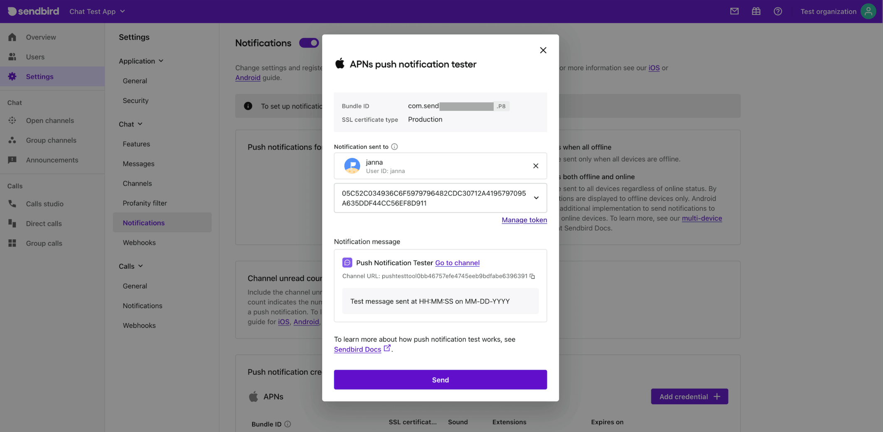
Task: Open Webhooks under Chat settings
Action: 139,243
